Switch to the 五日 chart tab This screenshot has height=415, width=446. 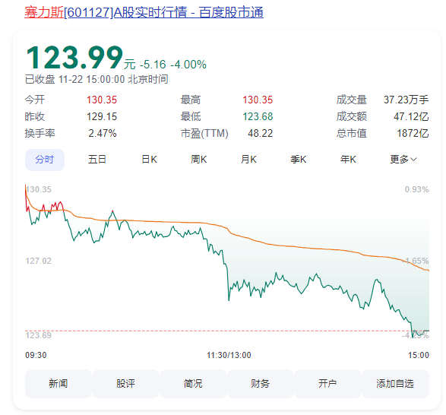[x=97, y=160]
